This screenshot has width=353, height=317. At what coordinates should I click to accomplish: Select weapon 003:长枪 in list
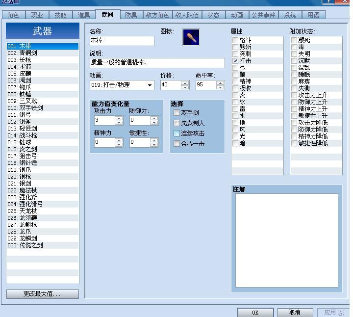coord(43,60)
